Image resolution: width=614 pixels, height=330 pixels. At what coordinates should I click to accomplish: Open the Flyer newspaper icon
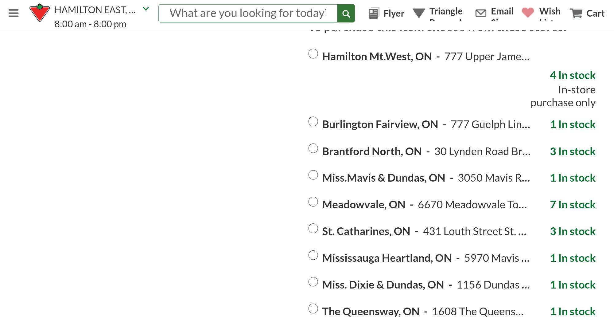(374, 13)
